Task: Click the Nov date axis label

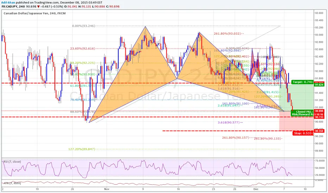Action: coord(107,189)
